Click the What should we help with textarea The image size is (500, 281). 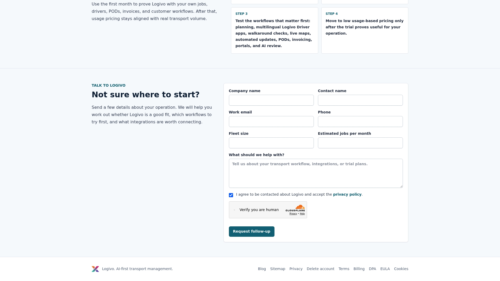pyautogui.click(x=316, y=173)
